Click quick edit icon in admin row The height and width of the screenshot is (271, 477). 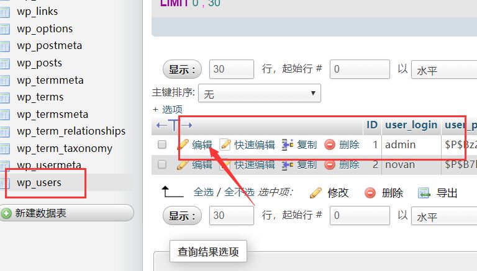[x=225, y=144]
